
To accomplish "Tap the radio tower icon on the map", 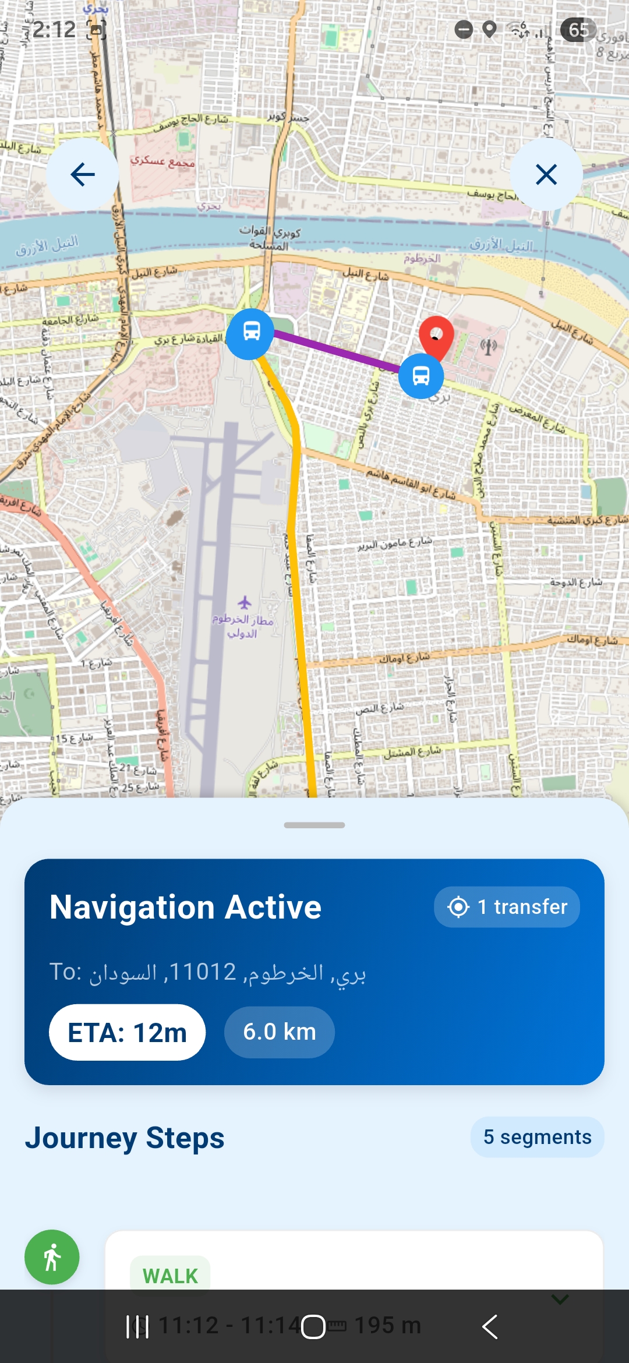I will pyautogui.click(x=489, y=347).
